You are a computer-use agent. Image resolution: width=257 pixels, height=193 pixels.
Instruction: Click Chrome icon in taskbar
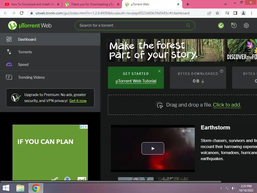coord(36,188)
